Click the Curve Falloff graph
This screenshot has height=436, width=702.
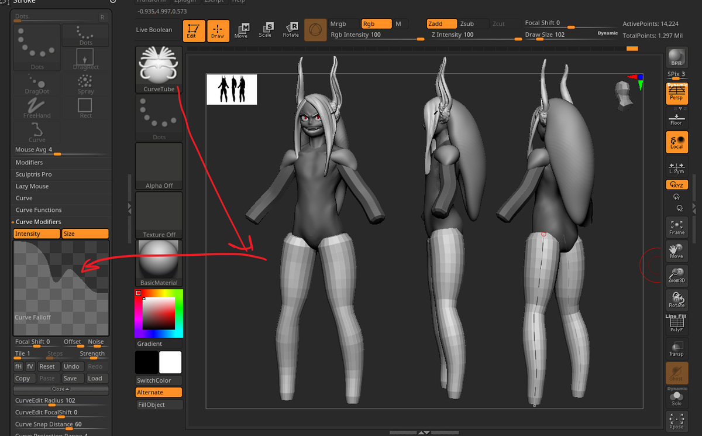61,288
